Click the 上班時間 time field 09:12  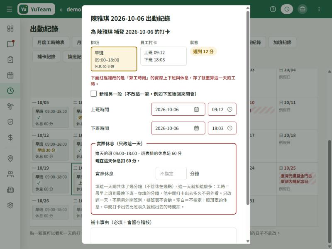(x=222, y=110)
